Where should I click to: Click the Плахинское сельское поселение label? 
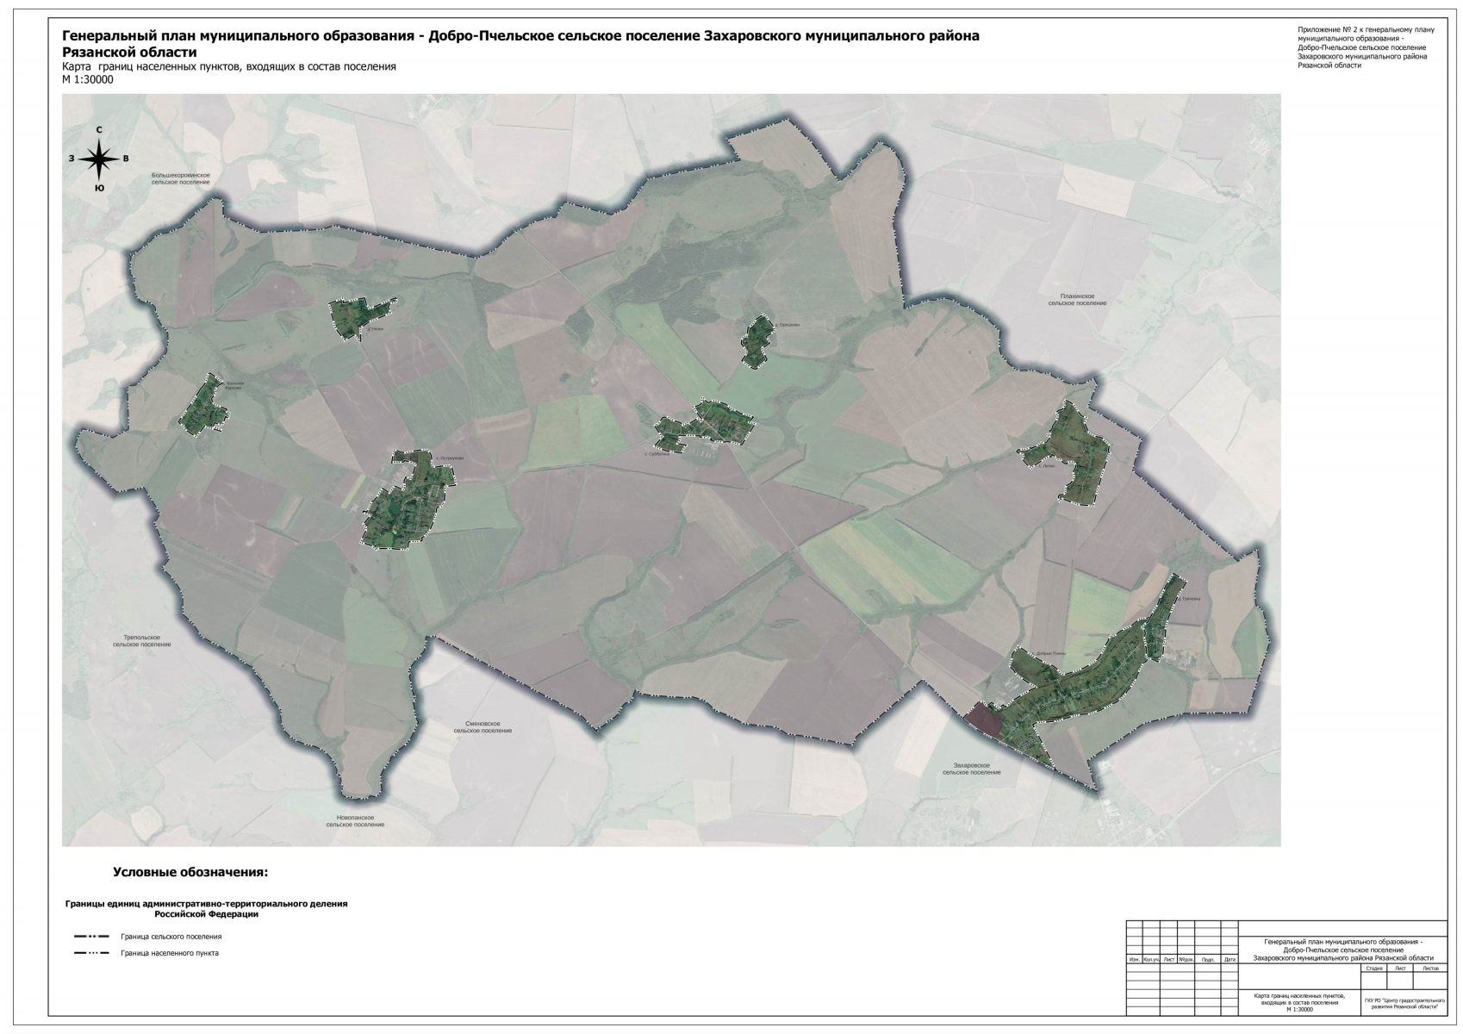coord(1077,299)
